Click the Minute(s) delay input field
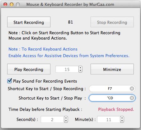 coord(109,119)
